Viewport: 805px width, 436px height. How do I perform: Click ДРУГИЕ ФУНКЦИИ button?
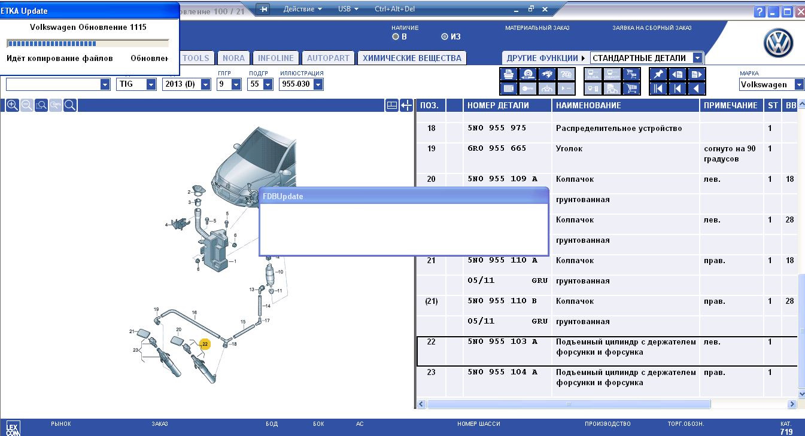[546, 58]
